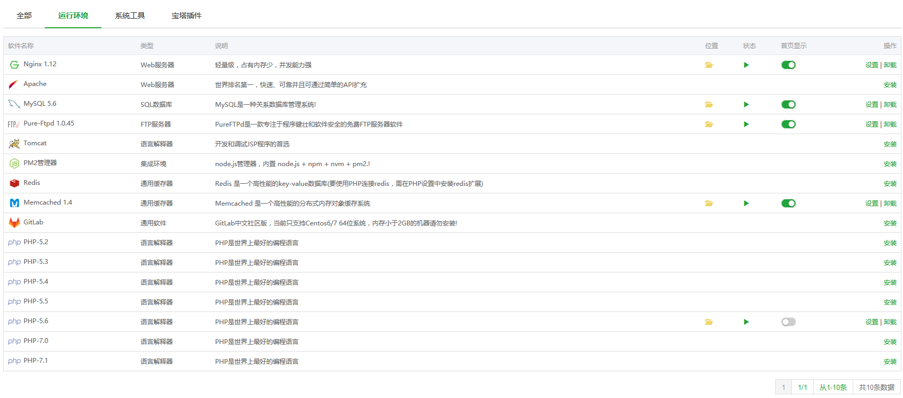Click 安装 for PHP-7.0

[x=890, y=342]
